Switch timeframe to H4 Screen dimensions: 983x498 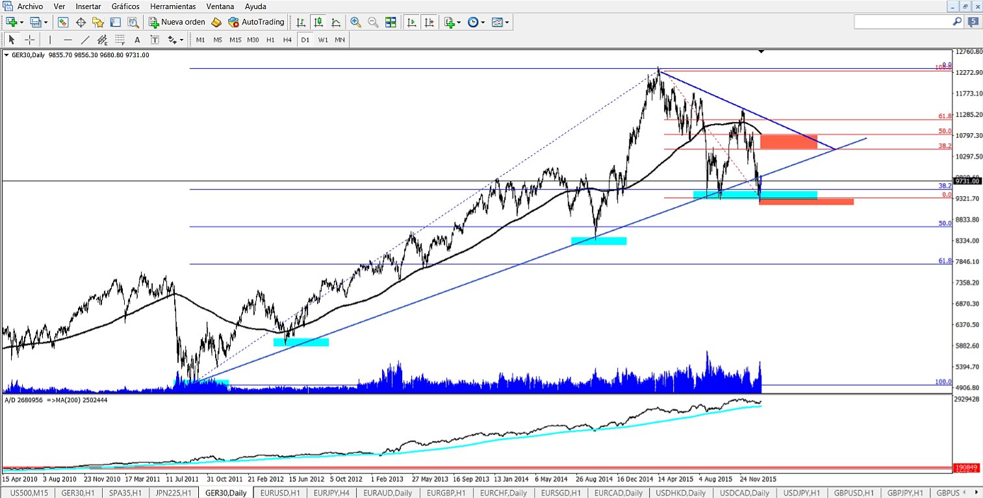[x=287, y=40]
